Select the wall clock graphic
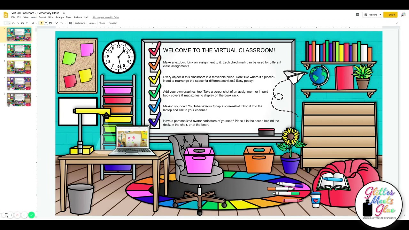Viewport: 409px width, 230px height. coord(119,57)
